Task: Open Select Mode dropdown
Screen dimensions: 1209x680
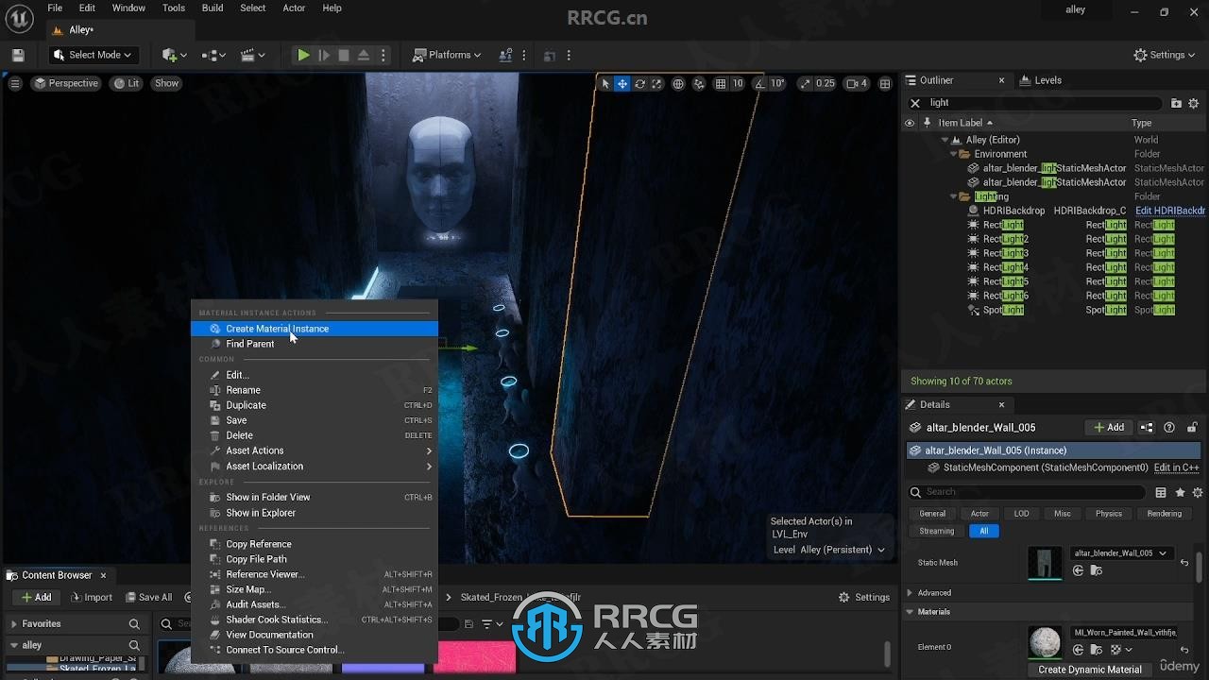Action: (x=93, y=55)
